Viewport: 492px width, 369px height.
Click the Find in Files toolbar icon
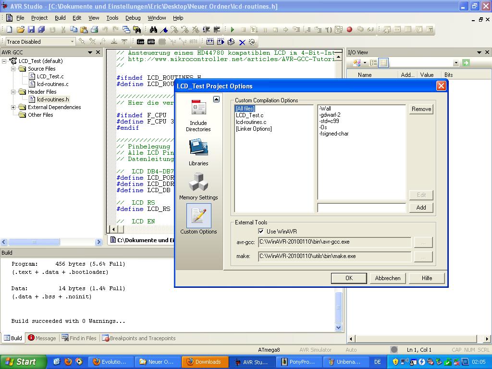pyautogui.click(x=137, y=29)
